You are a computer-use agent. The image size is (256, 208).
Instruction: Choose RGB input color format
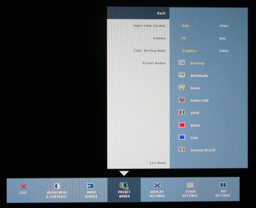click(185, 26)
